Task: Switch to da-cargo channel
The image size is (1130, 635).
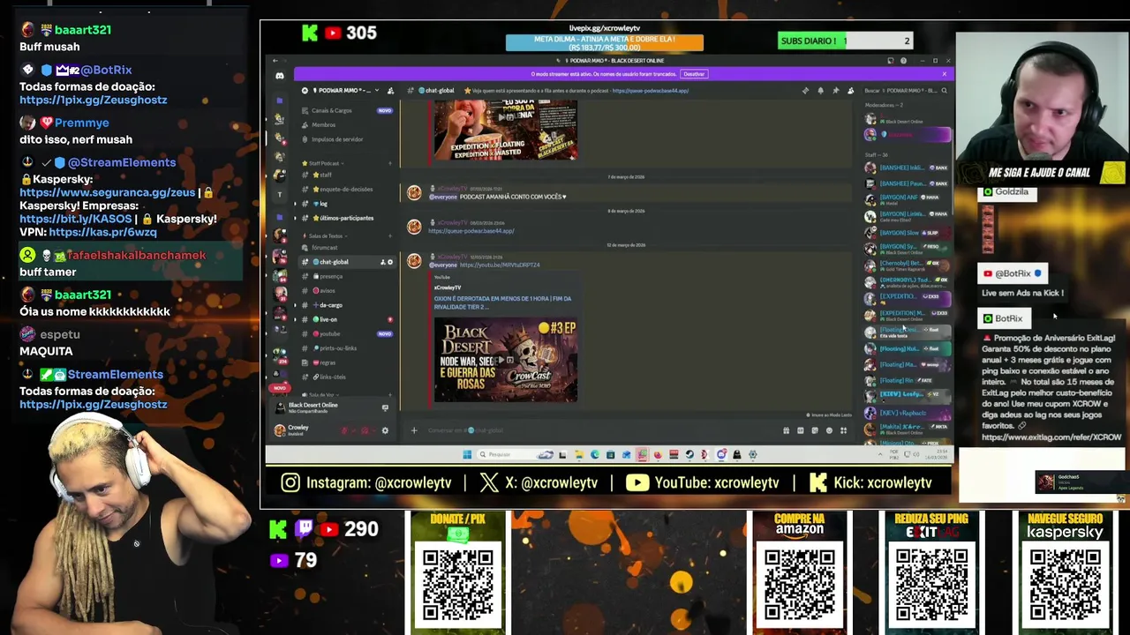Action: [346, 305]
